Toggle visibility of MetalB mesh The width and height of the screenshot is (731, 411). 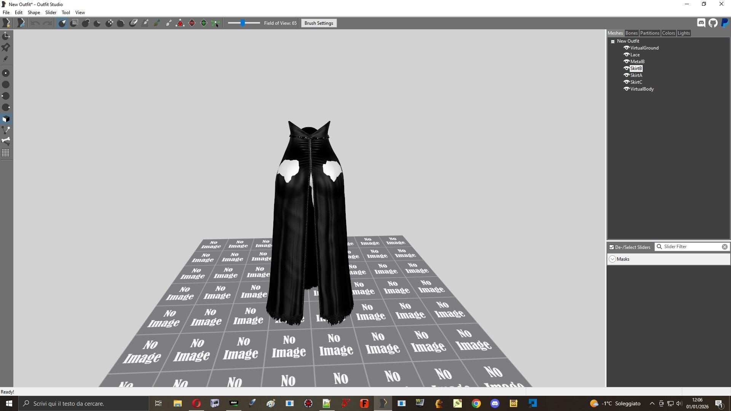[626, 62]
